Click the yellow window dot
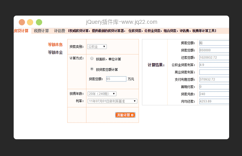This screenshot has height=156, width=242. [x=30, y=22]
